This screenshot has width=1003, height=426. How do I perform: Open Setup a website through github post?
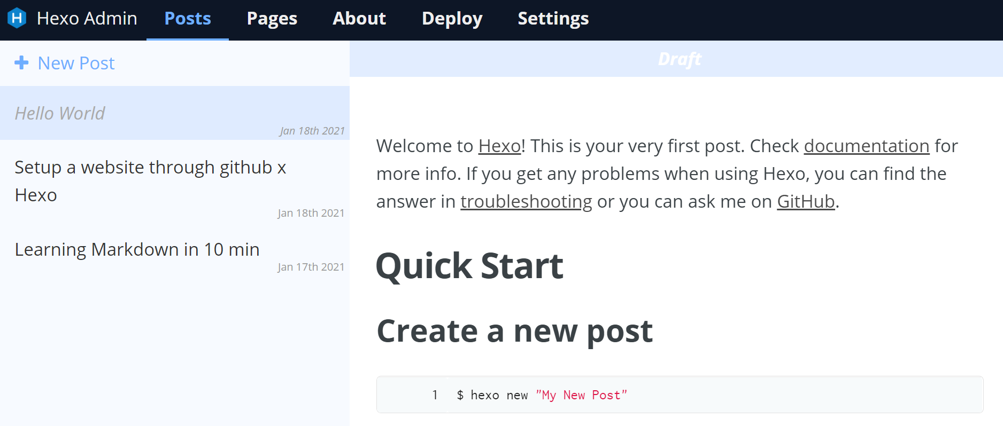point(175,182)
